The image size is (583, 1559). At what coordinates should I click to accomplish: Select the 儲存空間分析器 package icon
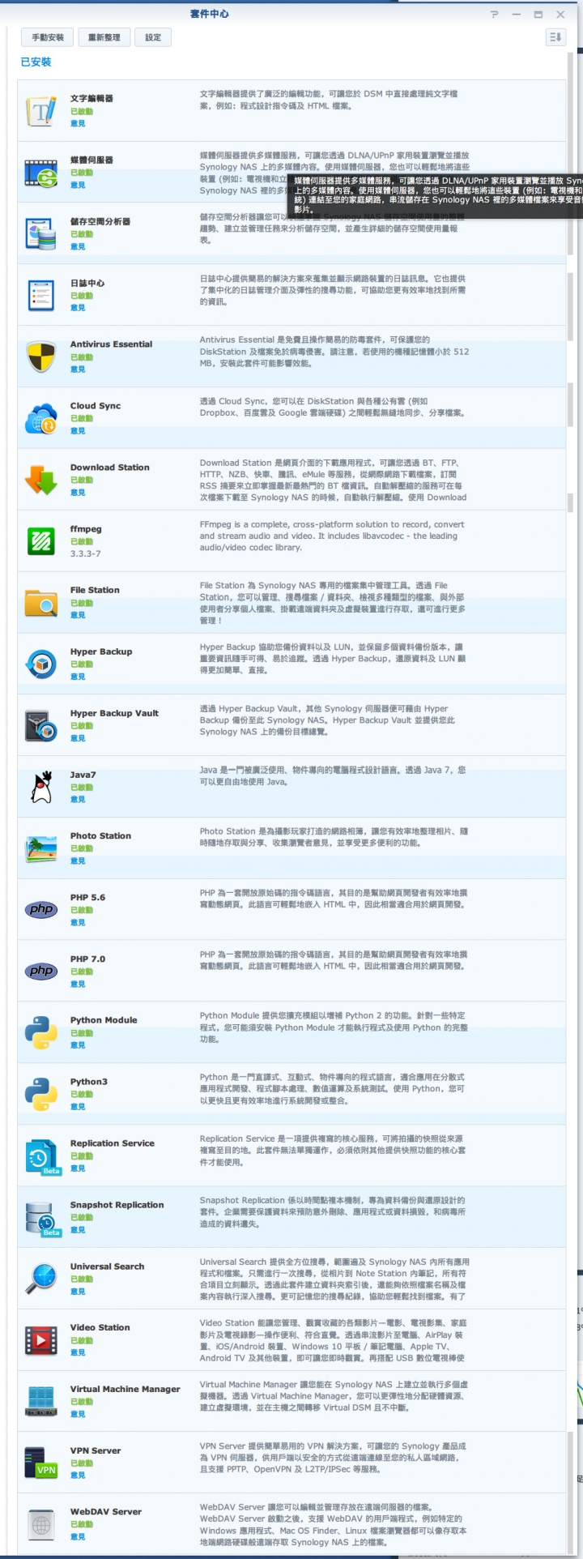(40, 234)
